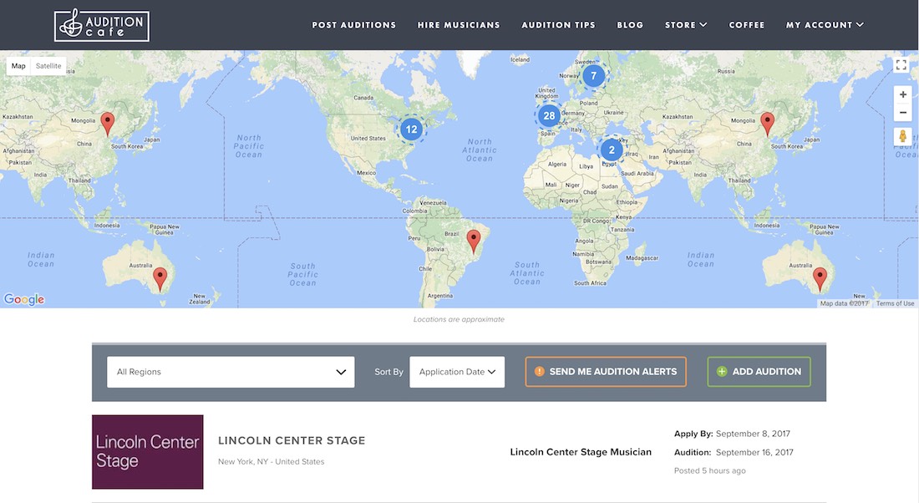
Task: Visit the Blog page
Action: [x=630, y=24]
